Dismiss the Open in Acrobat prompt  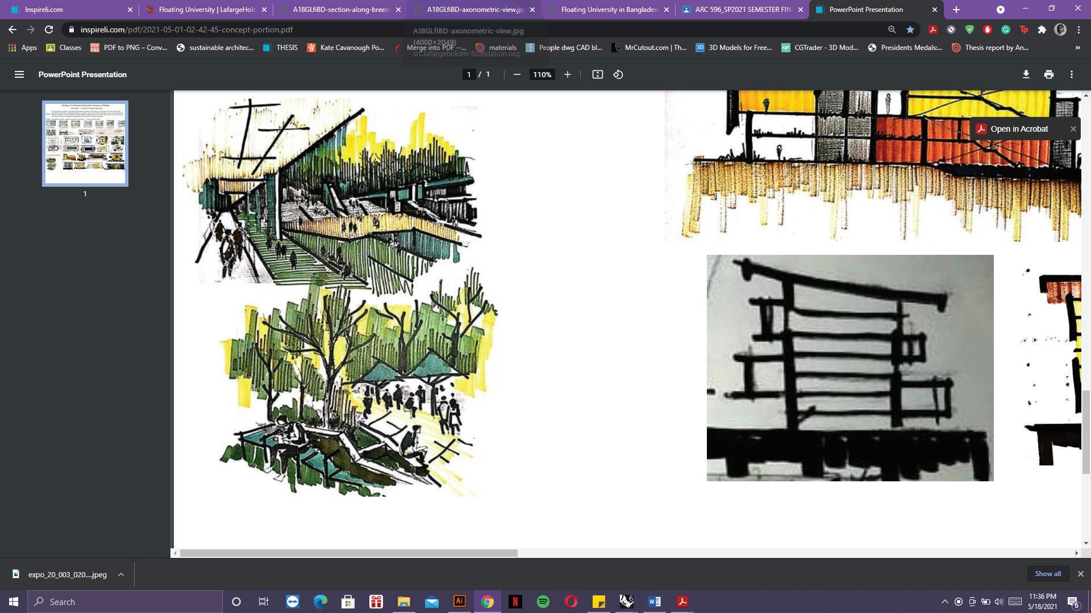click(1073, 129)
